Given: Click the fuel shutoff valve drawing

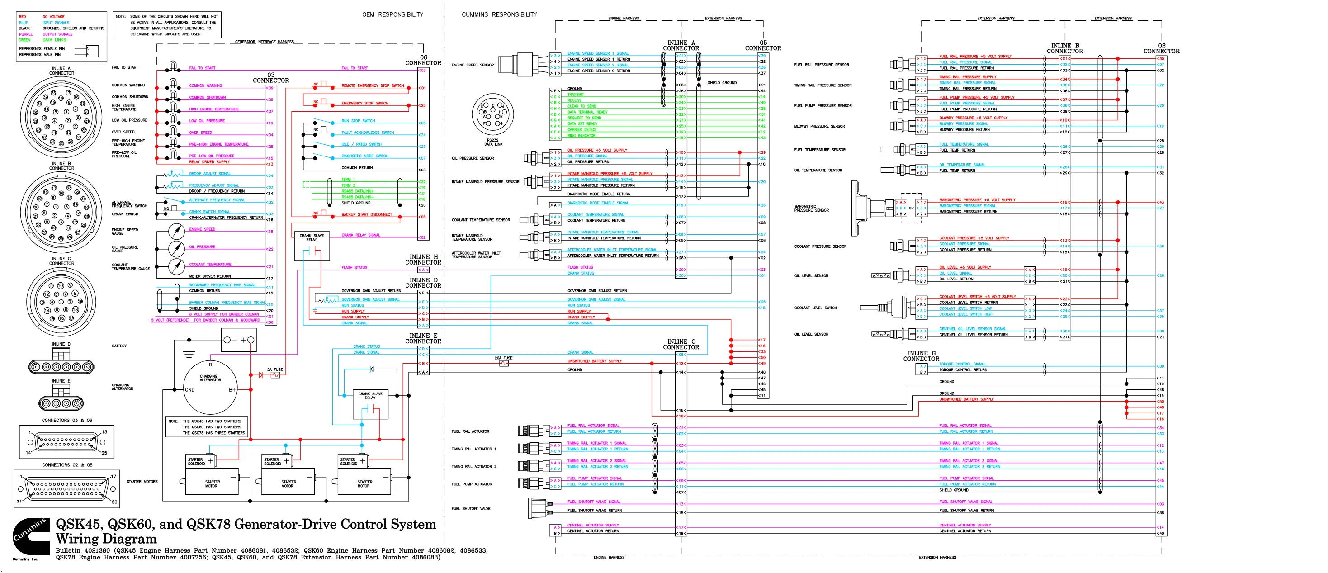Looking at the screenshot, I should [x=539, y=508].
